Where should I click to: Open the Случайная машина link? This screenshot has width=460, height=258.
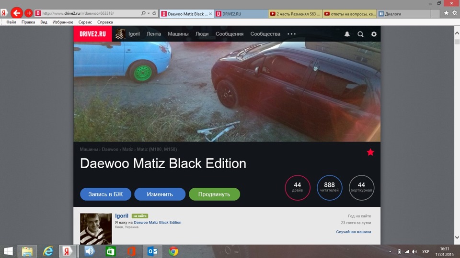coord(354,232)
